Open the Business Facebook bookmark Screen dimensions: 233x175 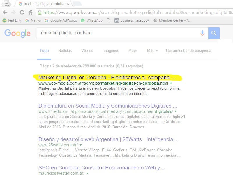[132, 20]
